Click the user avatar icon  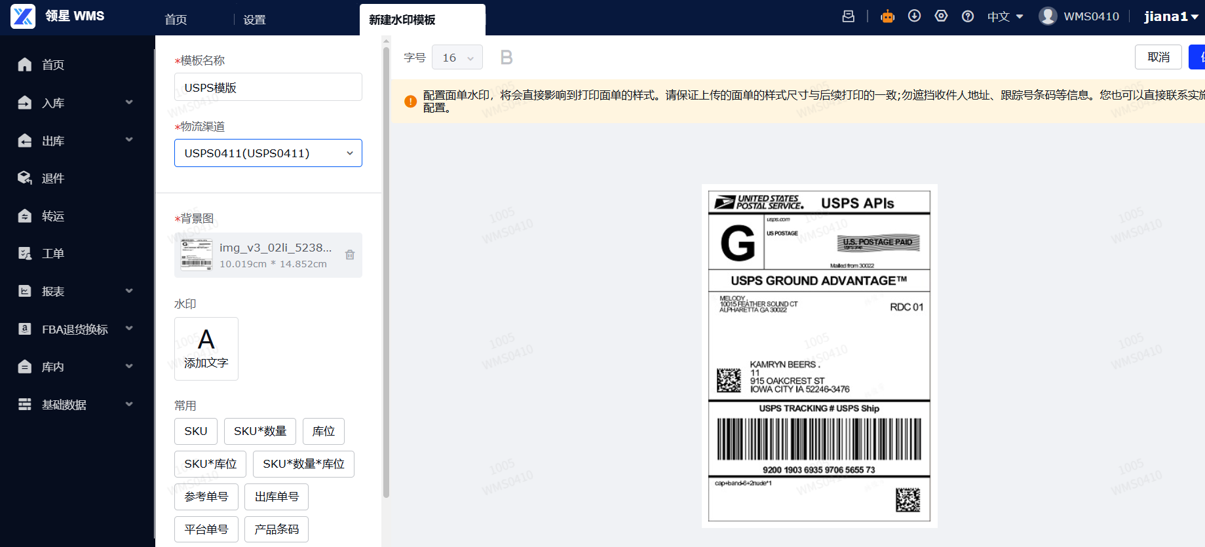tap(1048, 16)
